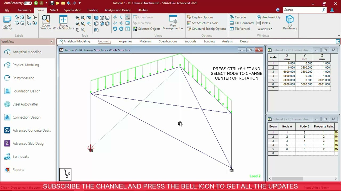The image size is (341, 191).
Task: Click the rotate clockwise icon
Action: click(x=121, y=29)
